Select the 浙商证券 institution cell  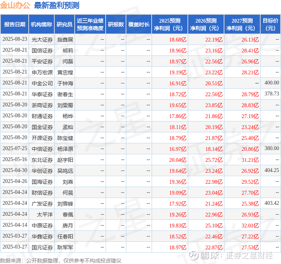(42, 105)
